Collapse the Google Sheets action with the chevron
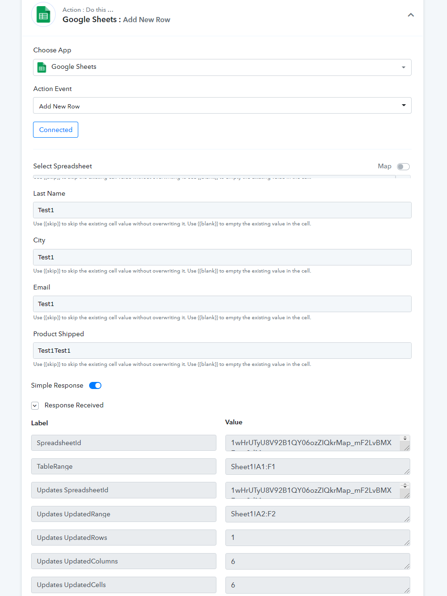447x596 pixels. [x=411, y=15]
